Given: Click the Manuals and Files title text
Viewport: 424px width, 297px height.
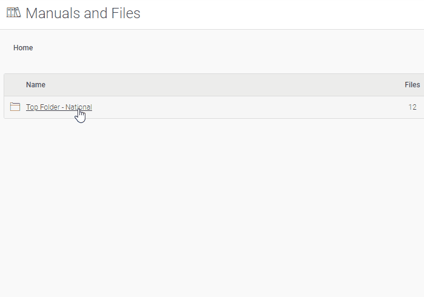Looking at the screenshot, I should pyautogui.click(x=83, y=13).
